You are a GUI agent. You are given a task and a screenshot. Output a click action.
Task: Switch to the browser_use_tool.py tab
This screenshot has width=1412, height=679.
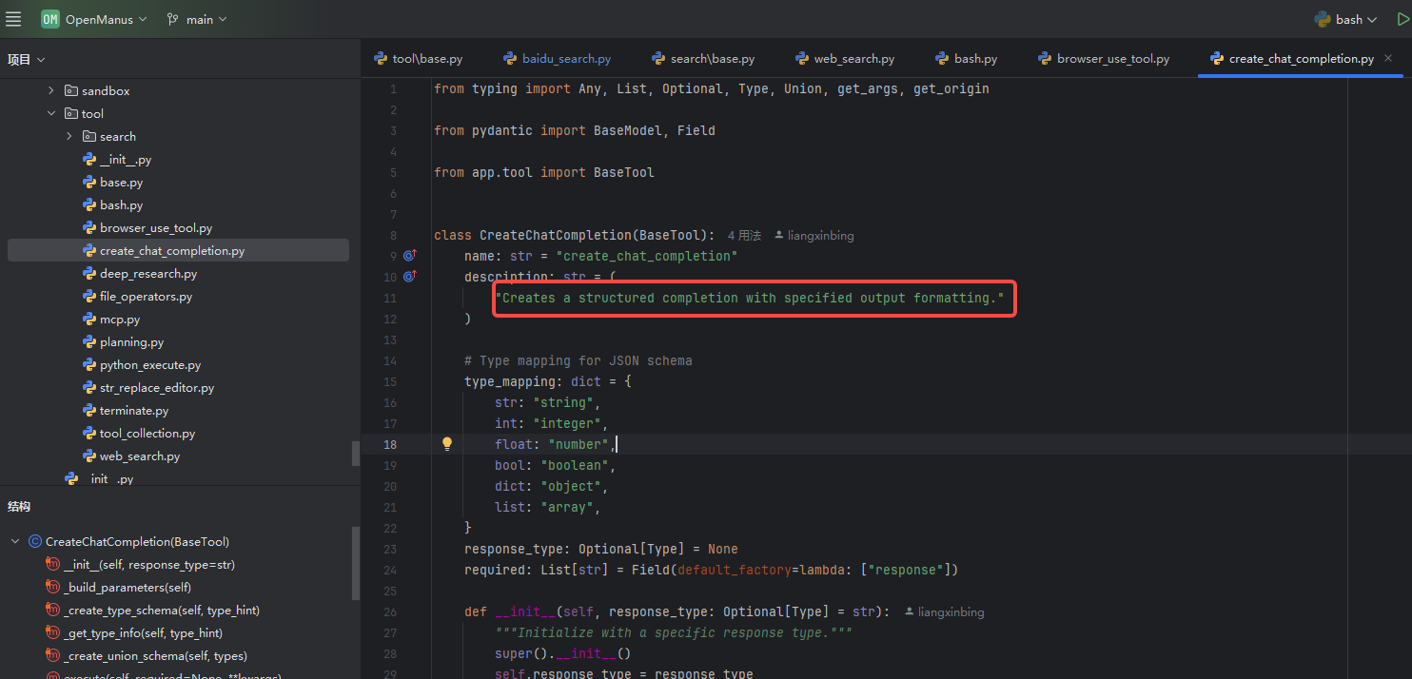point(1104,59)
